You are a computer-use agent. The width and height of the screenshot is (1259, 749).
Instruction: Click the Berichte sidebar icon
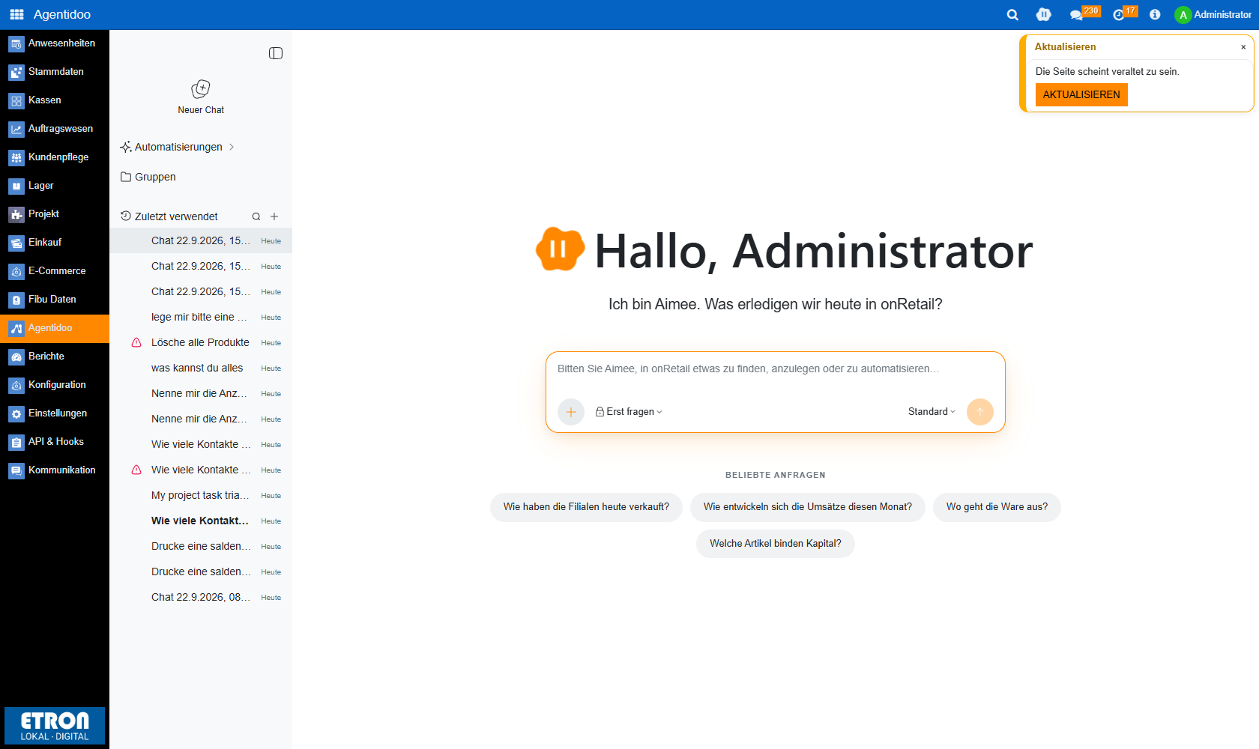16,357
